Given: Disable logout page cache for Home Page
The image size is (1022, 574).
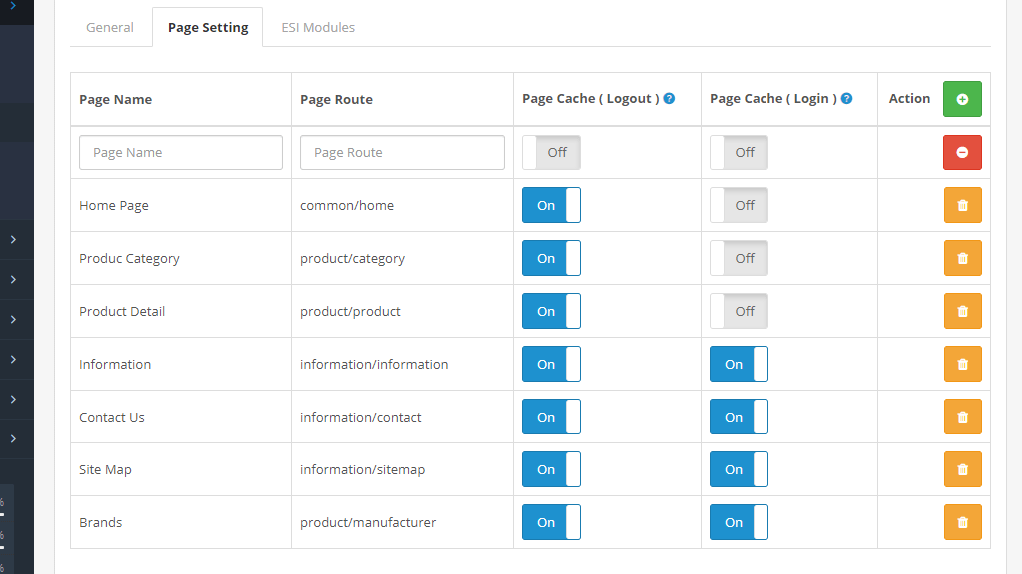Looking at the screenshot, I should click(x=551, y=205).
